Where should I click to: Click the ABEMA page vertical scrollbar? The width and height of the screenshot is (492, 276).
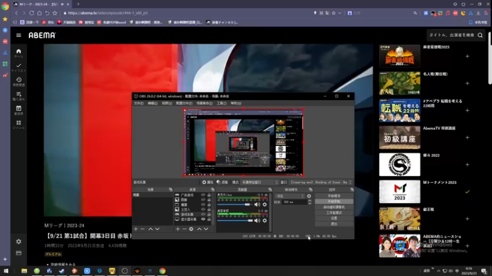coord(490,58)
